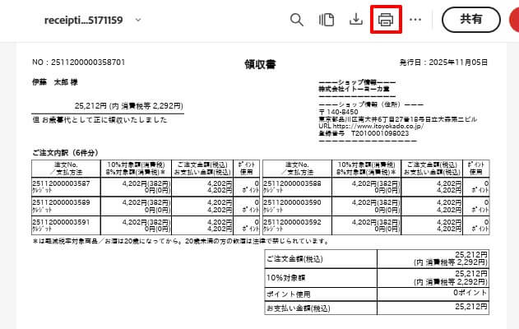Click the red profile avatar
Screen dimensions: 519x329
click(513, 19)
